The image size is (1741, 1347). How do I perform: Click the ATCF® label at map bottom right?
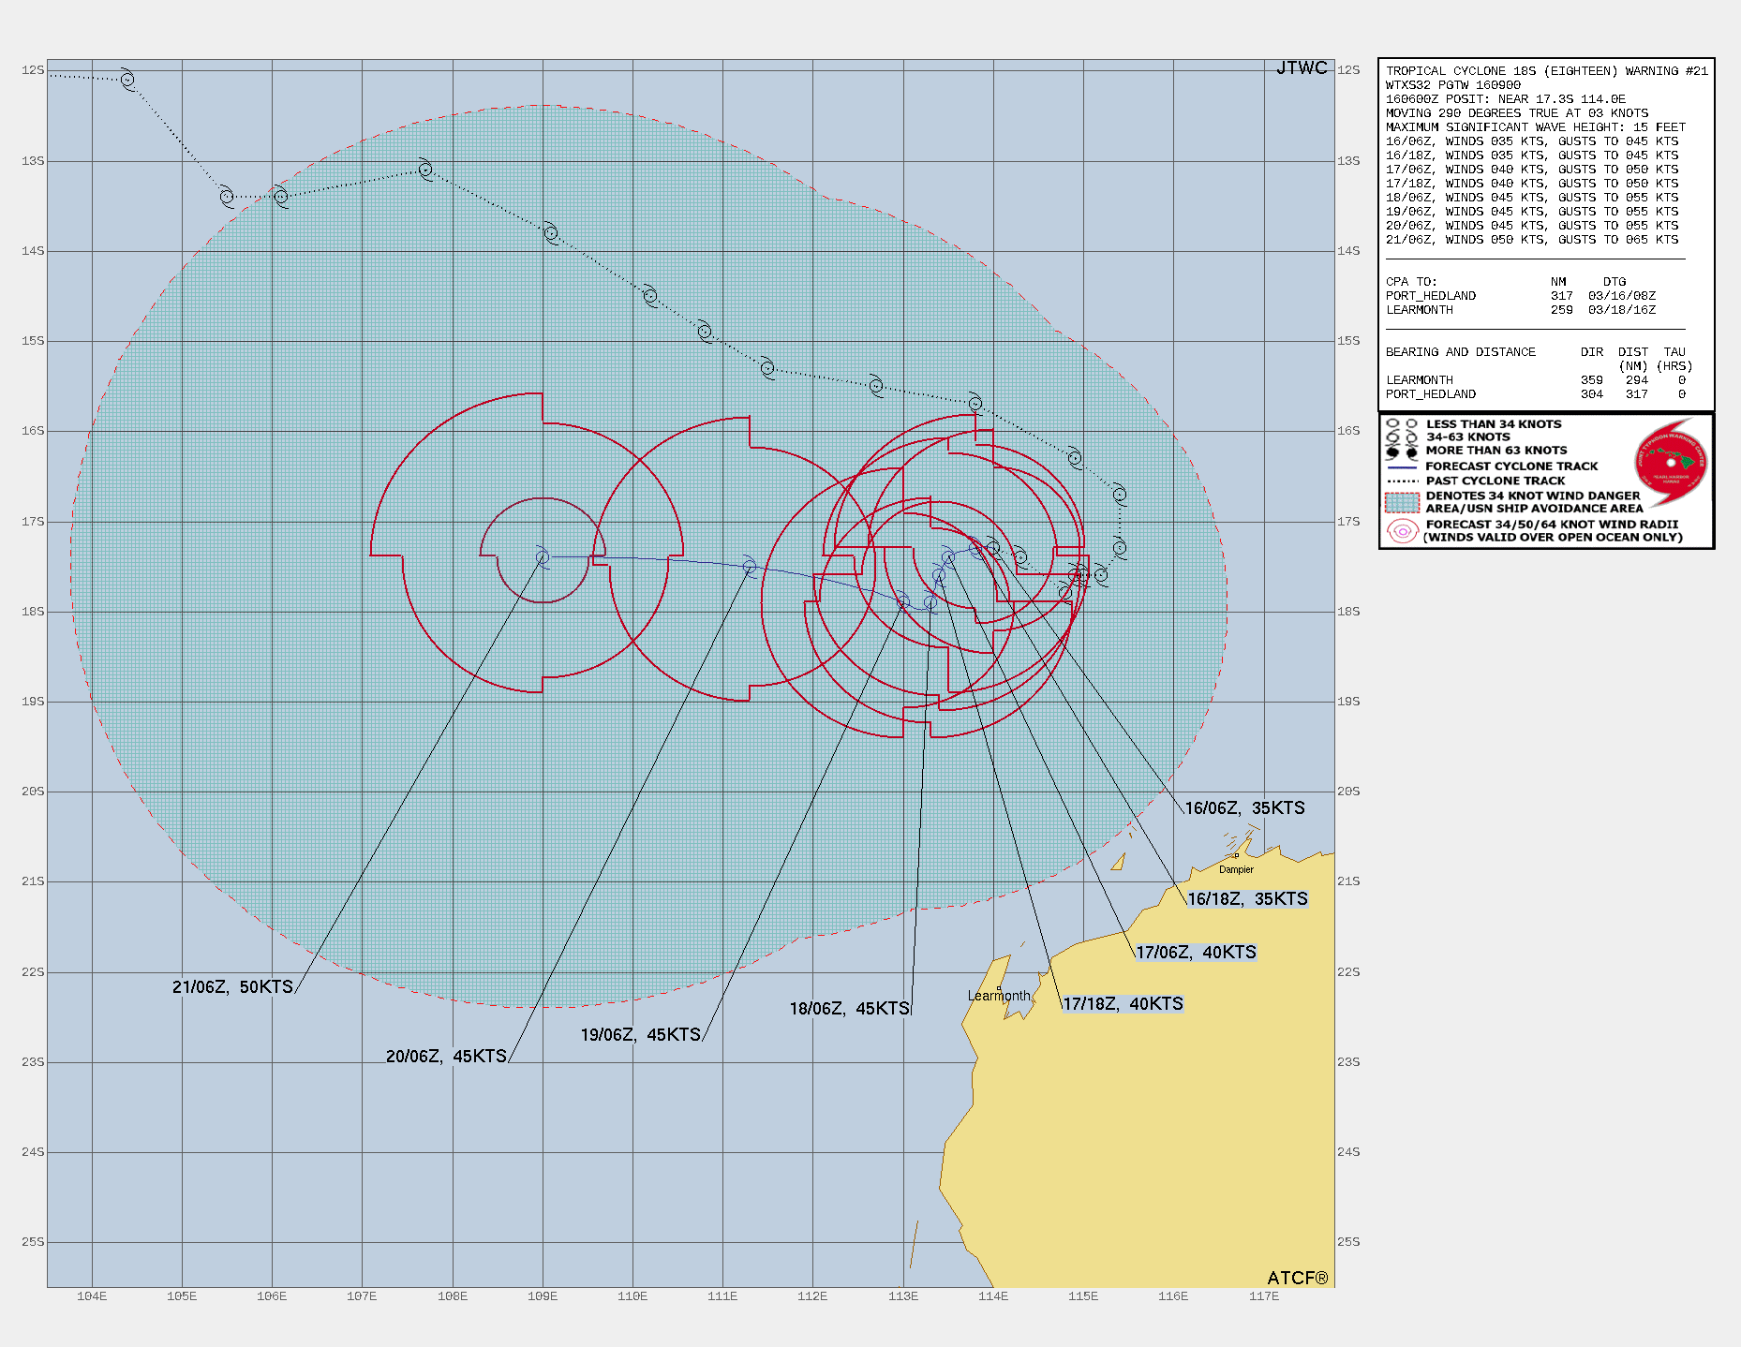[1298, 1278]
